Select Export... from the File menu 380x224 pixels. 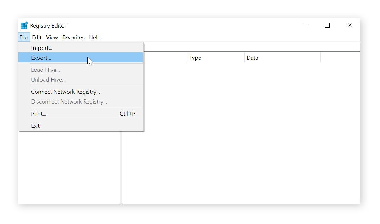tap(41, 58)
